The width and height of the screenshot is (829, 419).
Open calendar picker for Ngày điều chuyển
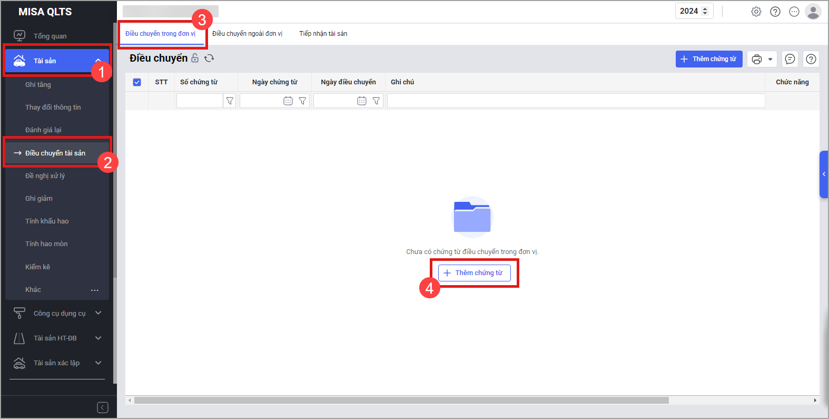[362, 101]
